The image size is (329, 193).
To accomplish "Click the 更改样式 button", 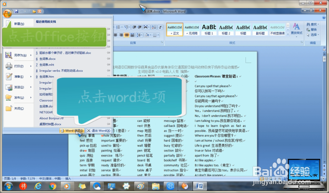I will pos(296,30).
